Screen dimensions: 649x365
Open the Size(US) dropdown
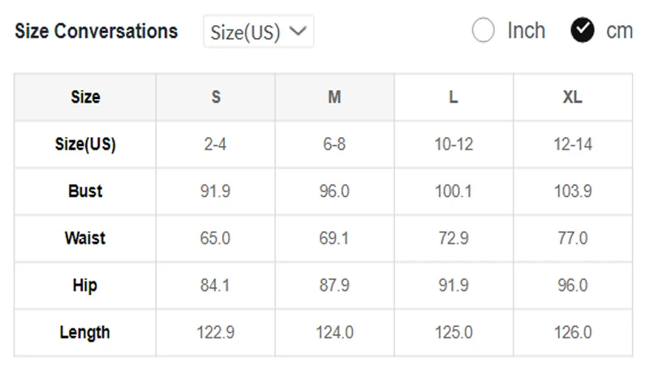click(x=258, y=32)
